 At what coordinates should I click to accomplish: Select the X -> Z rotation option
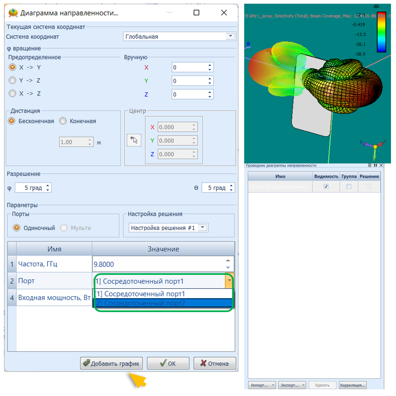pyautogui.click(x=13, y=94)
